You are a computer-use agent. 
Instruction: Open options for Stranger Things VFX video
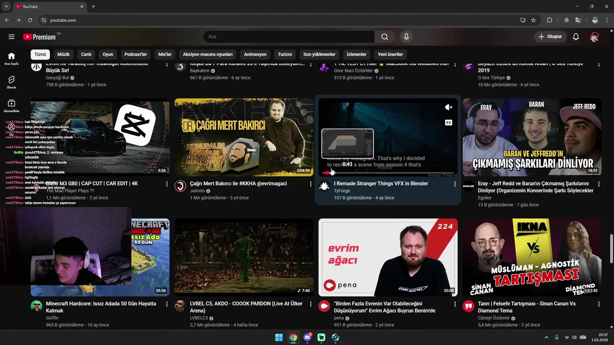click(x=455, y=184)
